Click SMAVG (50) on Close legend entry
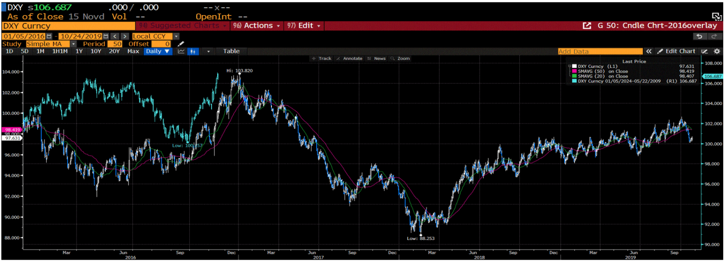725x263 pixels. click(x=603, y=71)
